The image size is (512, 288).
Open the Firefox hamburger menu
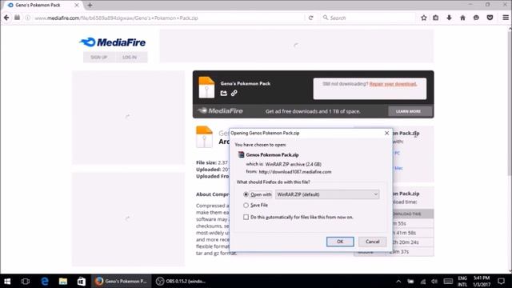pos(506,18)
